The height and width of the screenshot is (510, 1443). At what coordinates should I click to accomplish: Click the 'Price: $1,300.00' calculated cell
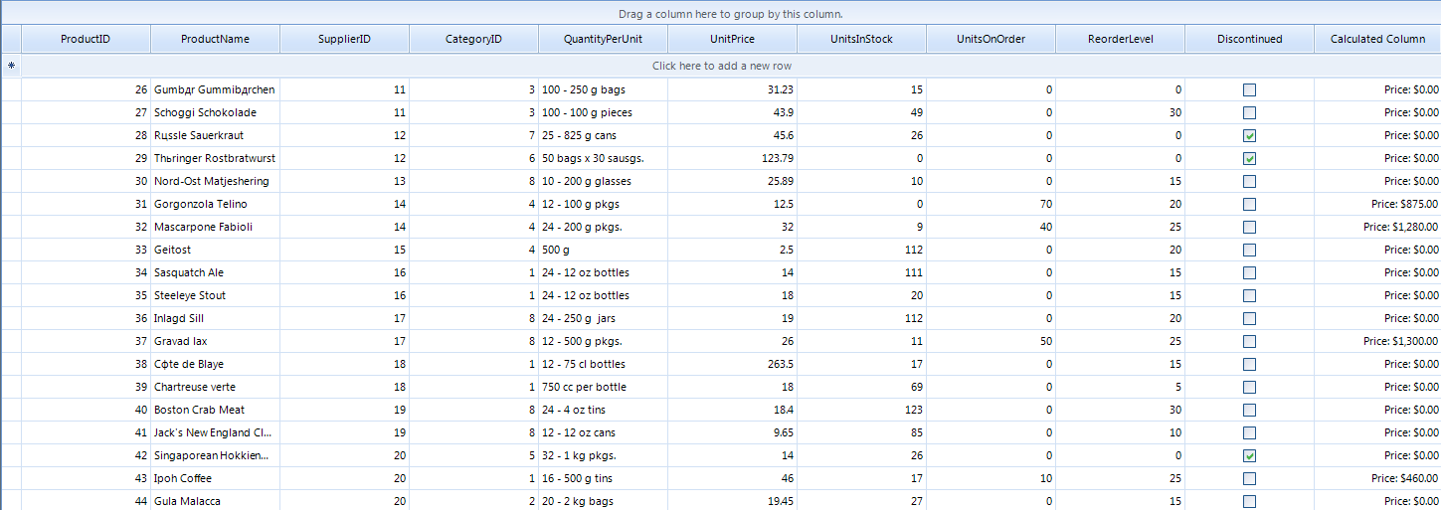tap(1378, 341)
